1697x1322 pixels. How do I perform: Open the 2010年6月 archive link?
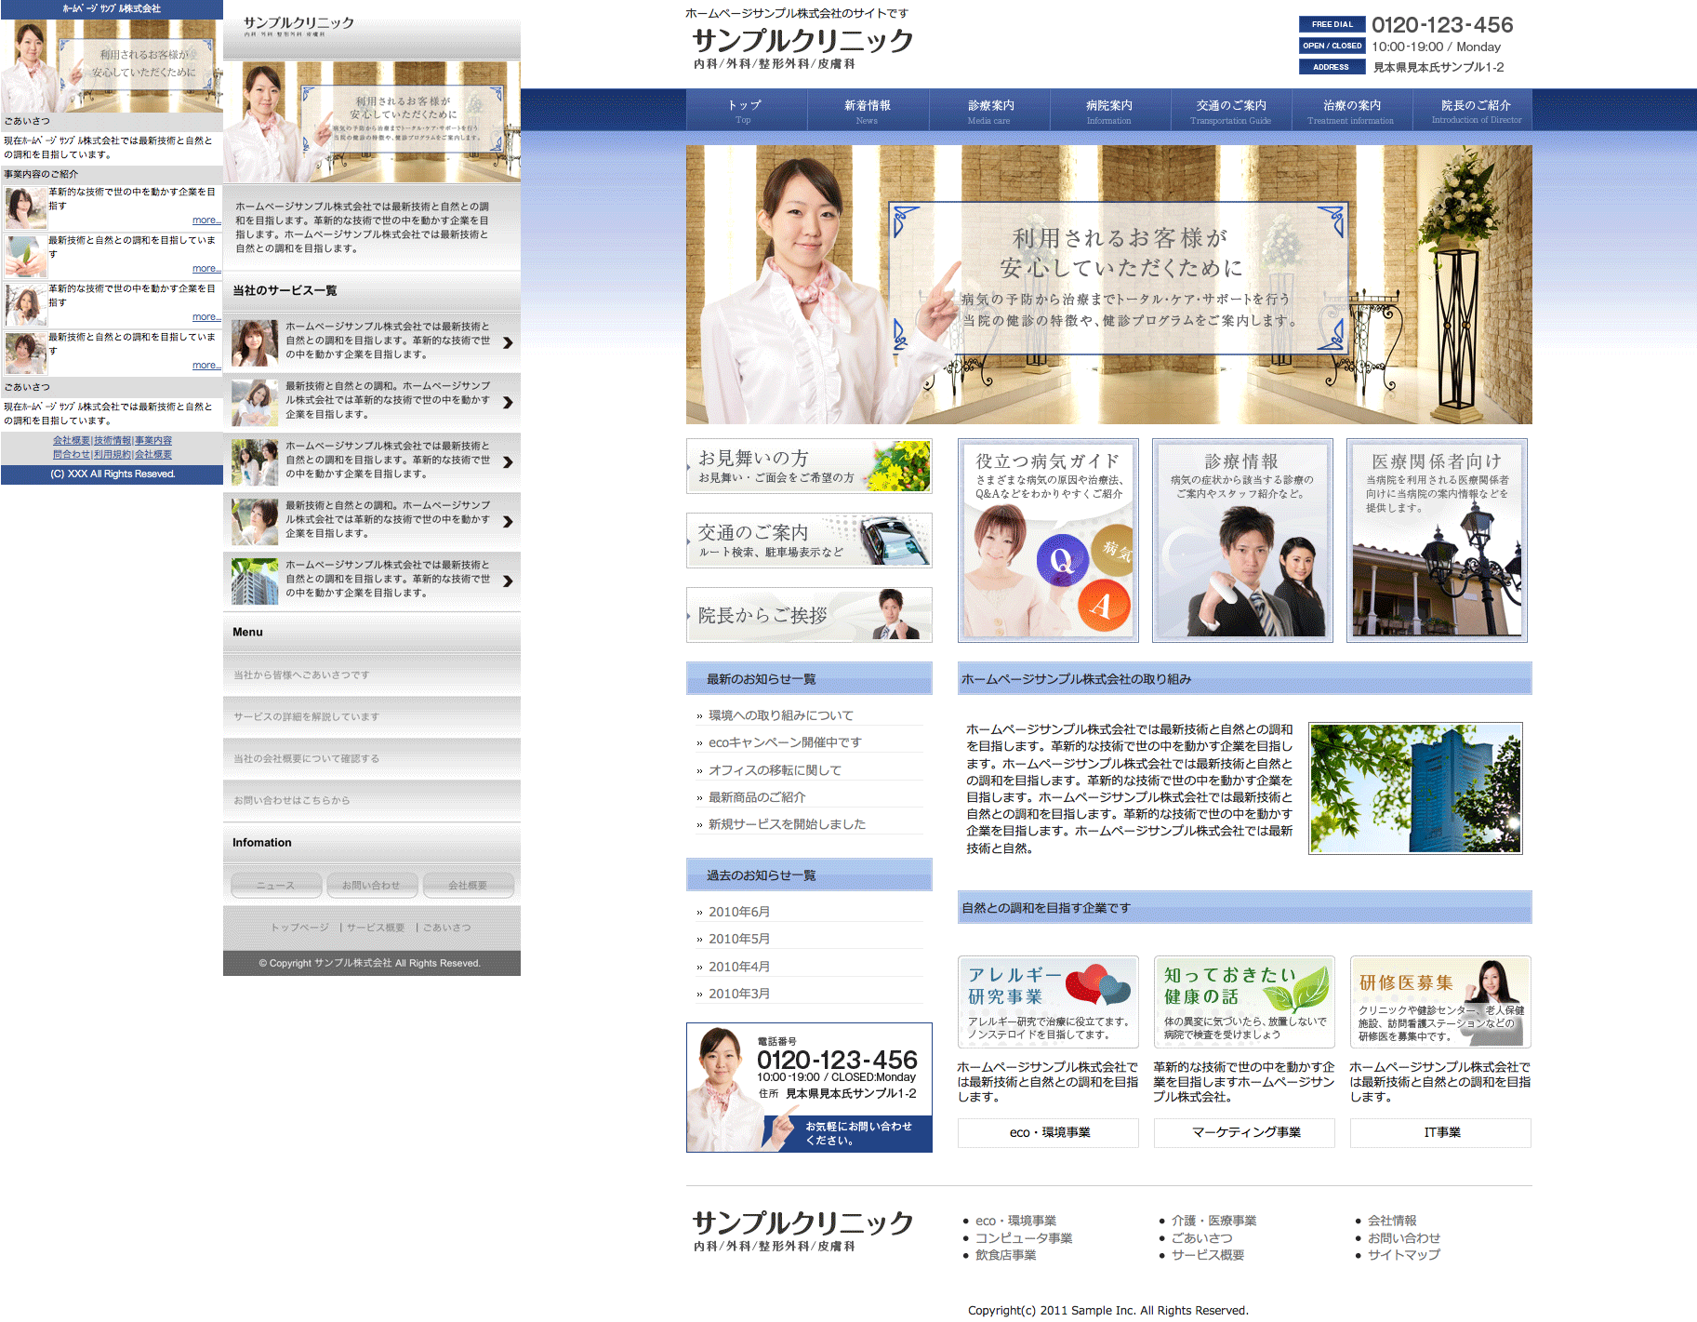739,912
